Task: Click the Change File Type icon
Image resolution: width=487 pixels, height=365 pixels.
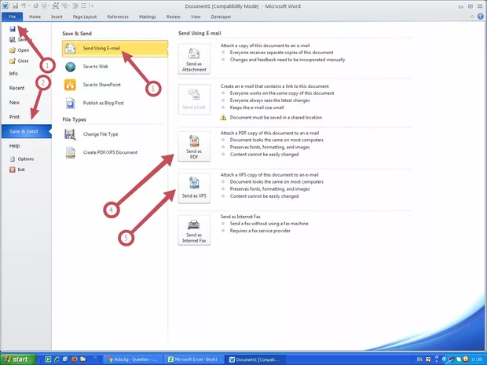Action: tap(70, 134)
